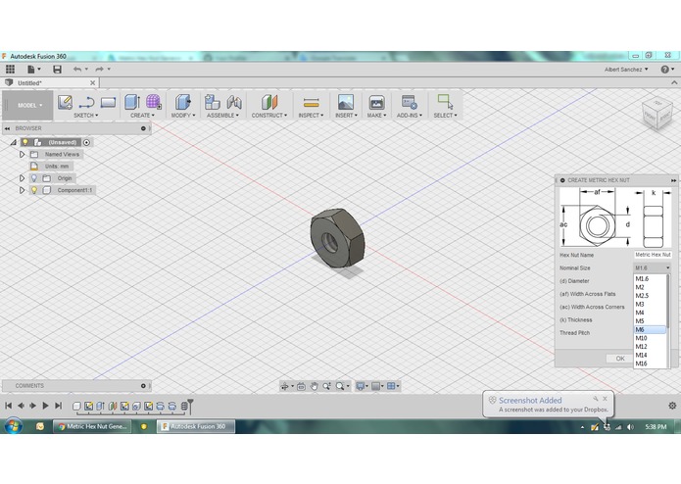
Task: Click the Redo arrow
Action: [x=100, y=69]
